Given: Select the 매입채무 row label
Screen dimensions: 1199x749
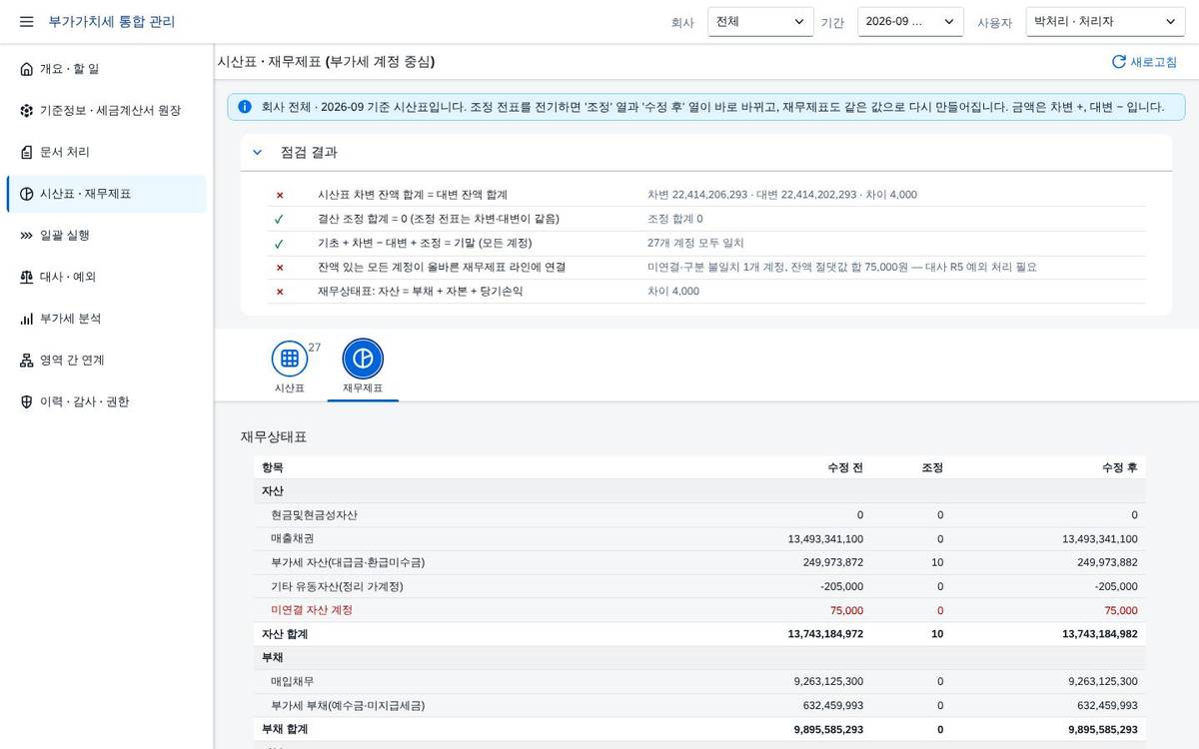Looking at the screenshot, I should click(292, 682).
